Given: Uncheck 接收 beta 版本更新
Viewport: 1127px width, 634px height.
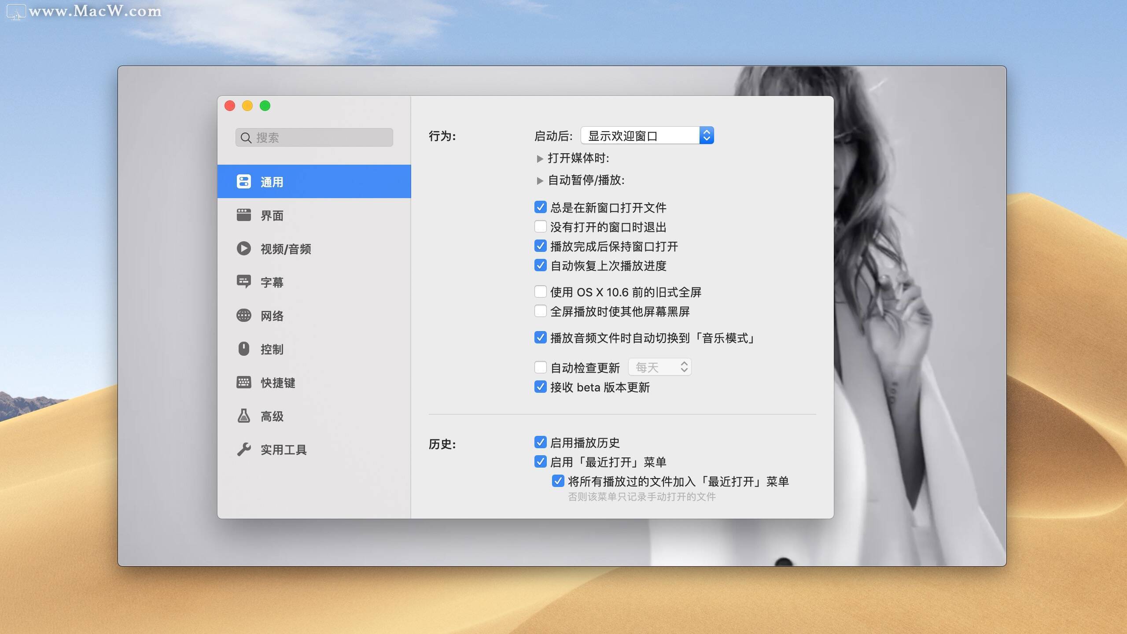Looking at the screenshot, I should point(540,387).
